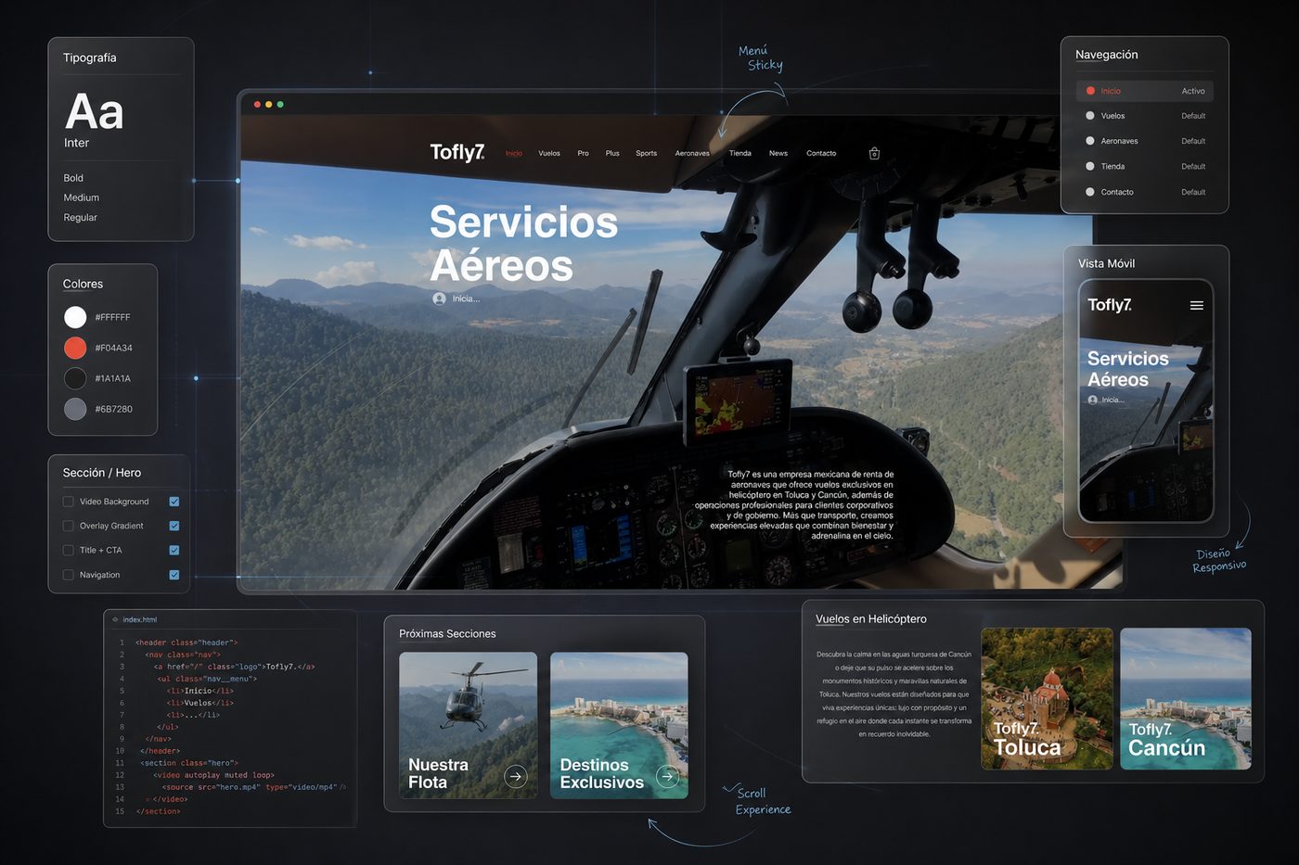This screenshot has height=865, width=1299.
Task: Click the Tofly7 company description paragraph in the hero
Action: pos(794,504)
